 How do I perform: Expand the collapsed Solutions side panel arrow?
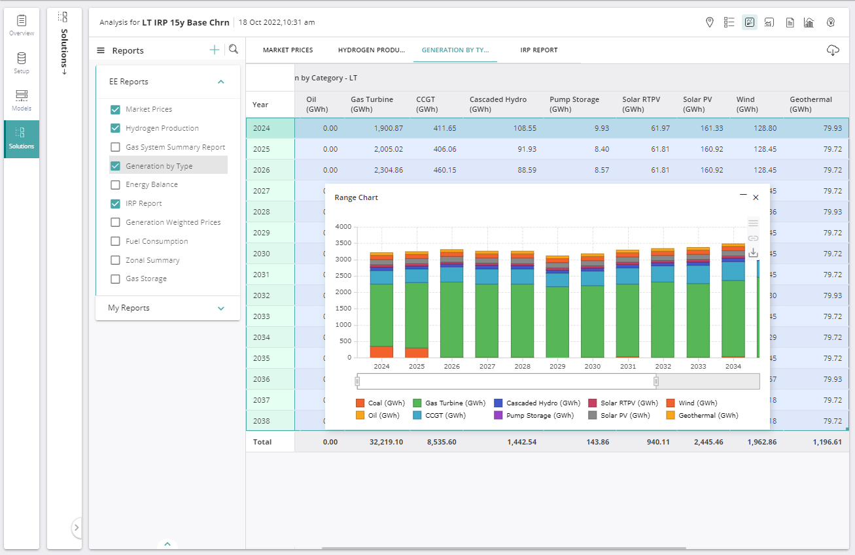[x=76, y=527]
